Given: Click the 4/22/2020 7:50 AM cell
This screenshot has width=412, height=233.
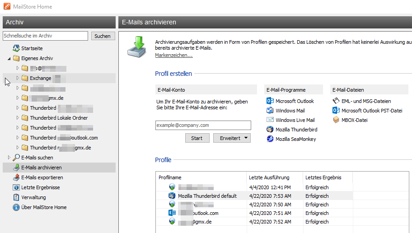Looking at the screenshot, I should pyautogui.click(x=270, y=205).
